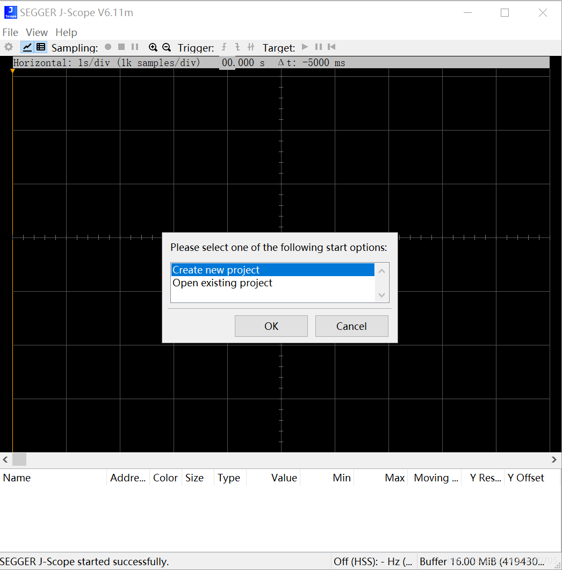Zoom out with magnifier minus icon
The height and width of the screenshot is (570, 562).
pyautogui.click(x=167, y=47)
